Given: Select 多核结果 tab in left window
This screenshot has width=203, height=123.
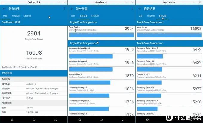Looking at the screenshot, I should click(x=27, y=16).
